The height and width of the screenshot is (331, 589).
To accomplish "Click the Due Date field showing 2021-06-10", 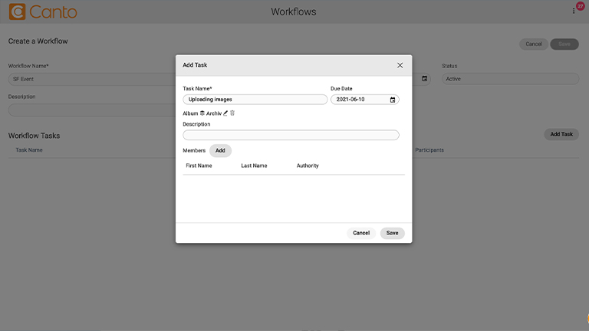I will (365, 100).
